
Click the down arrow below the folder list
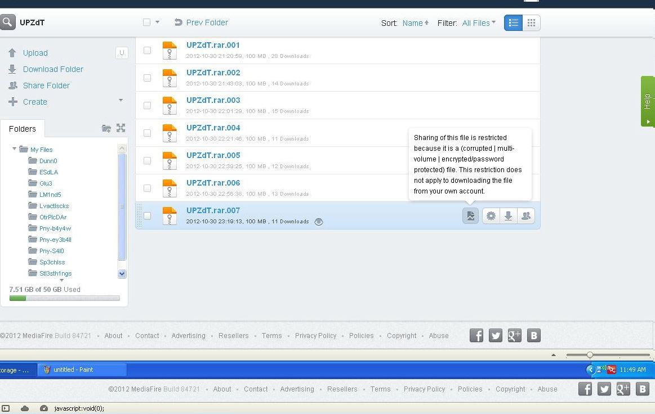(62, 281)
